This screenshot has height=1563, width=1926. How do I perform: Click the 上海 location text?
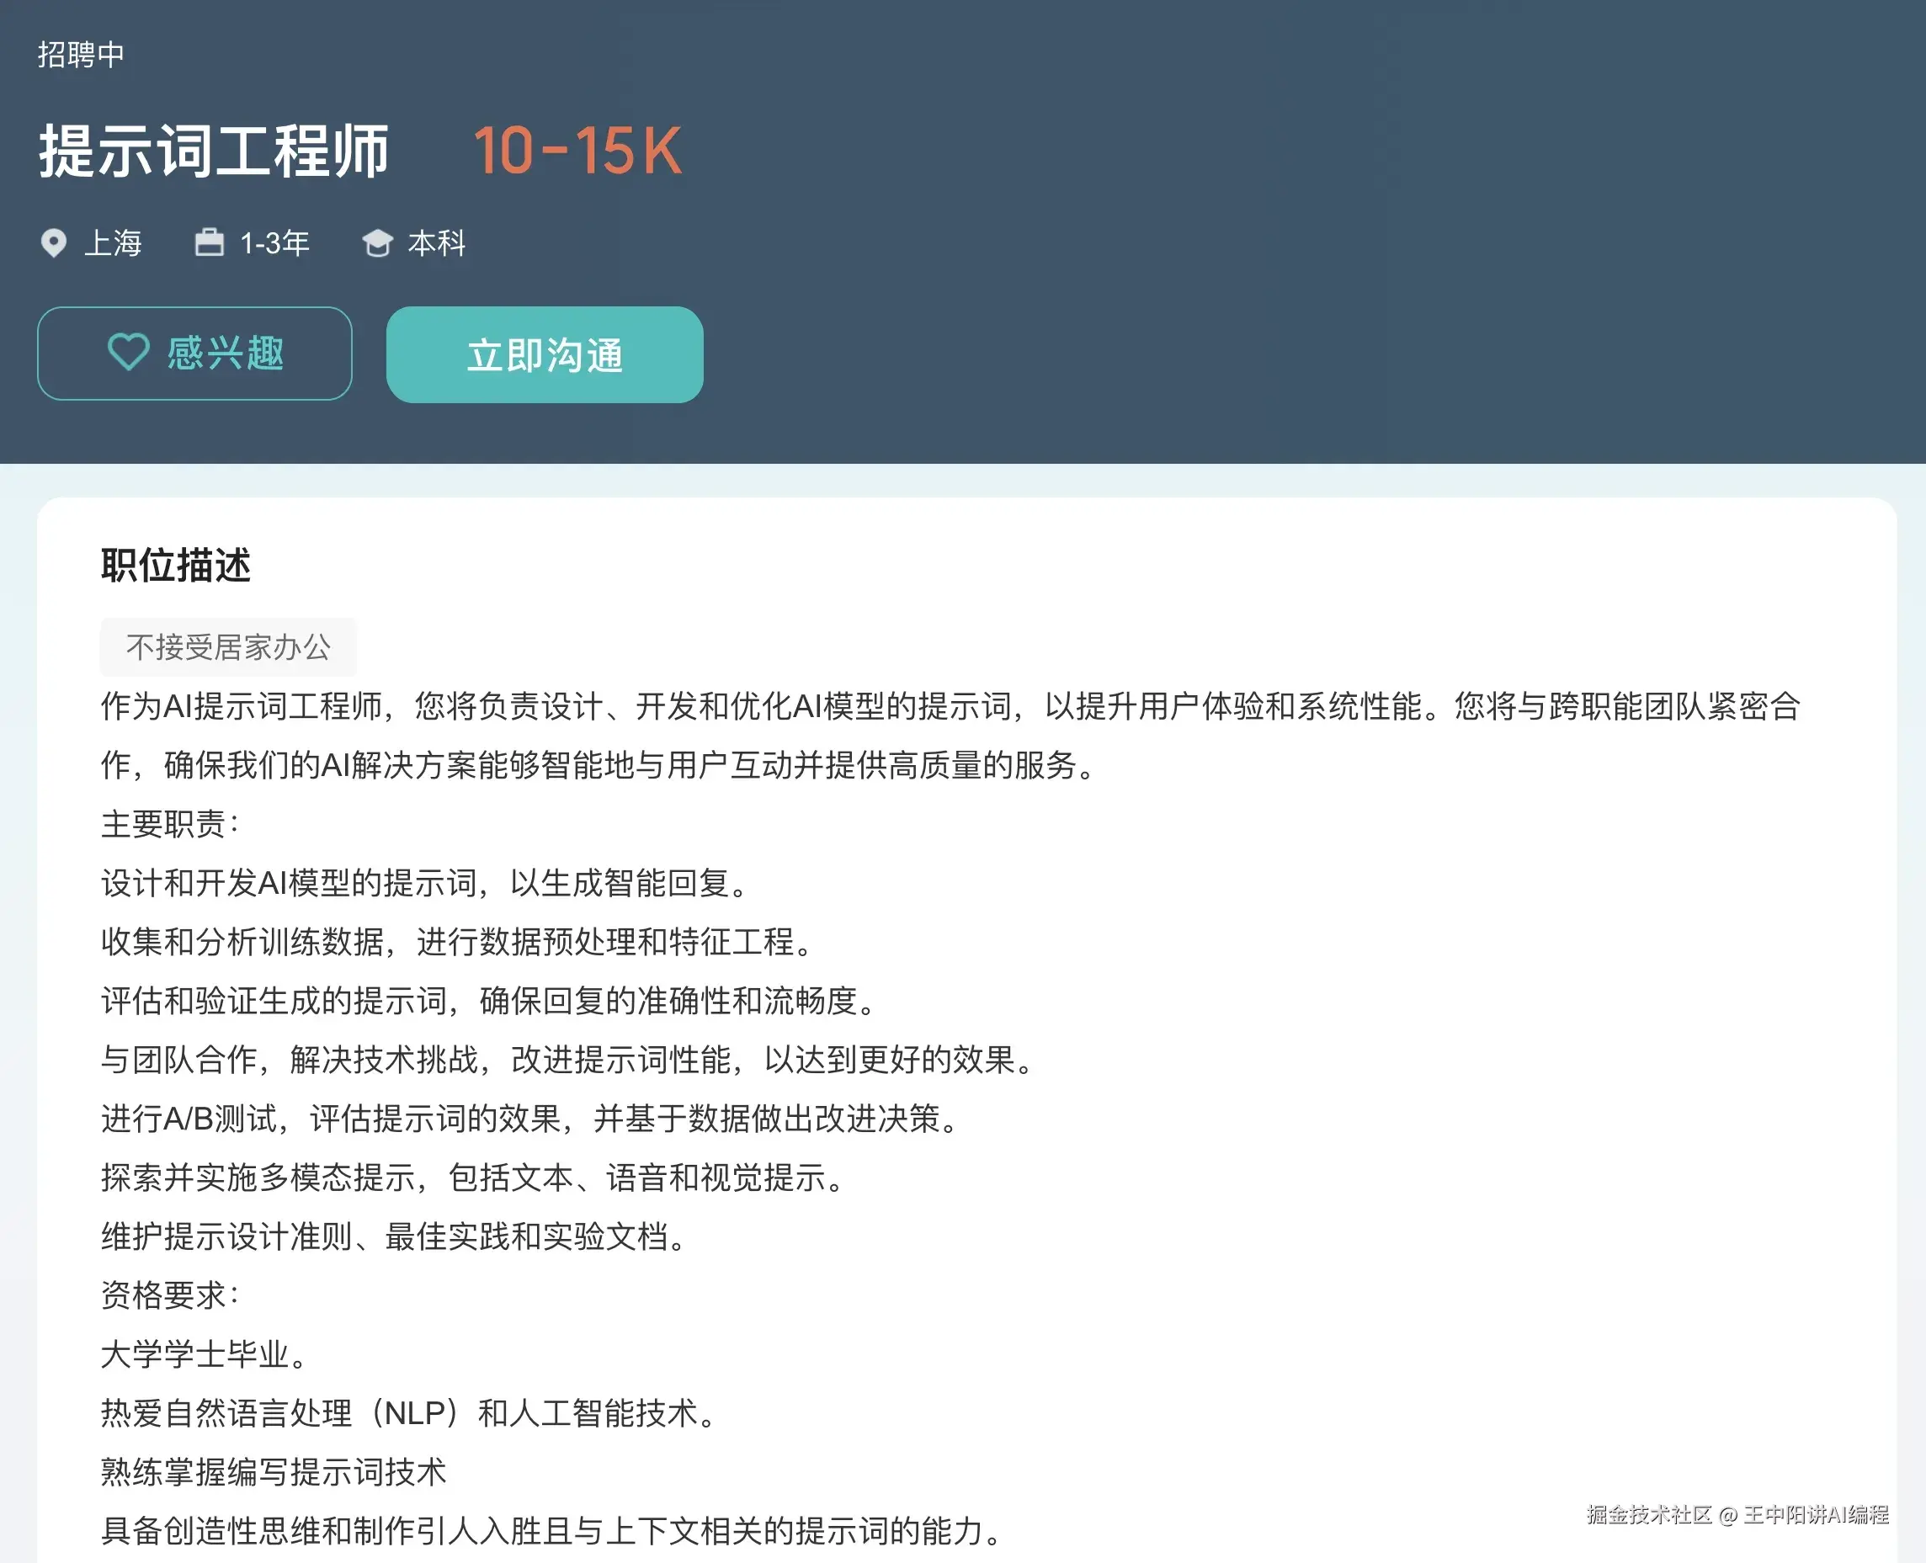click(x=114, y=243)
